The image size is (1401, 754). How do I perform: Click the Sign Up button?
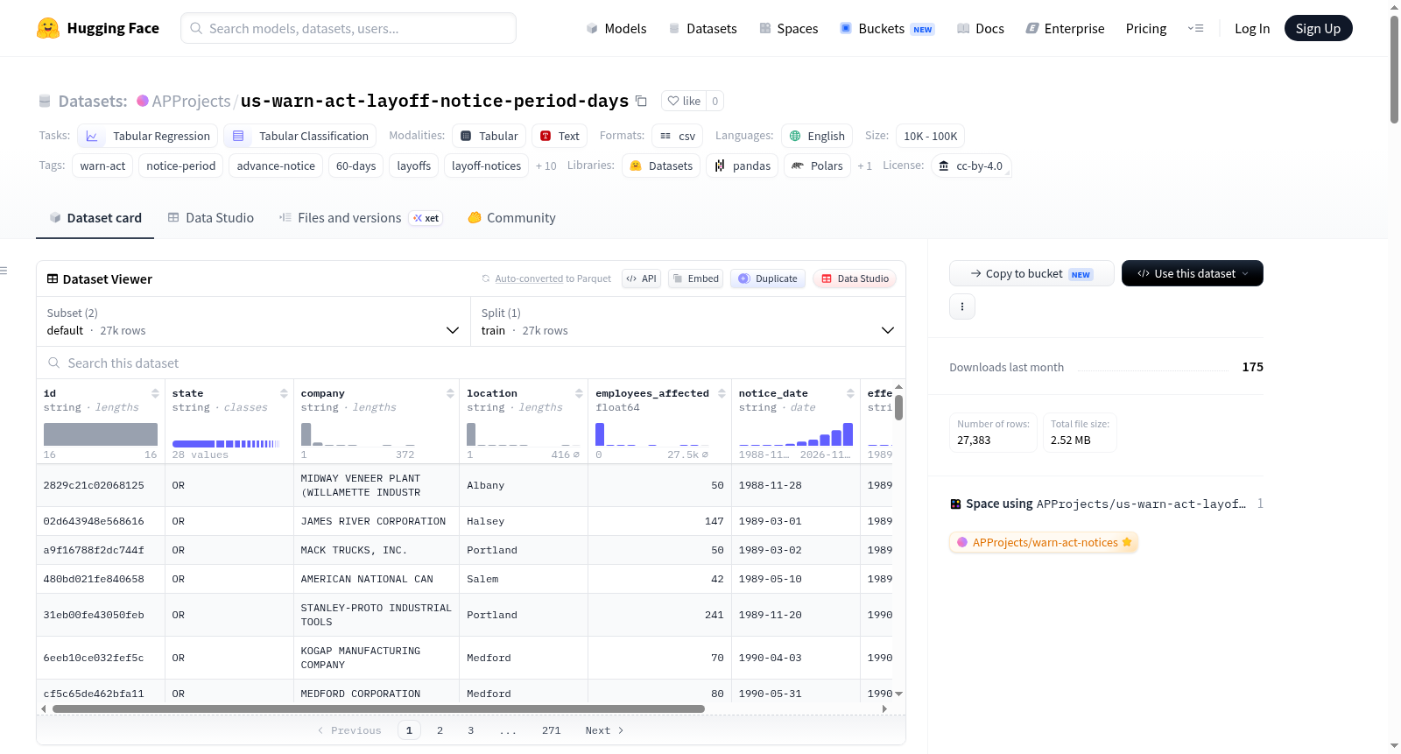click(x=1318, y=28)
